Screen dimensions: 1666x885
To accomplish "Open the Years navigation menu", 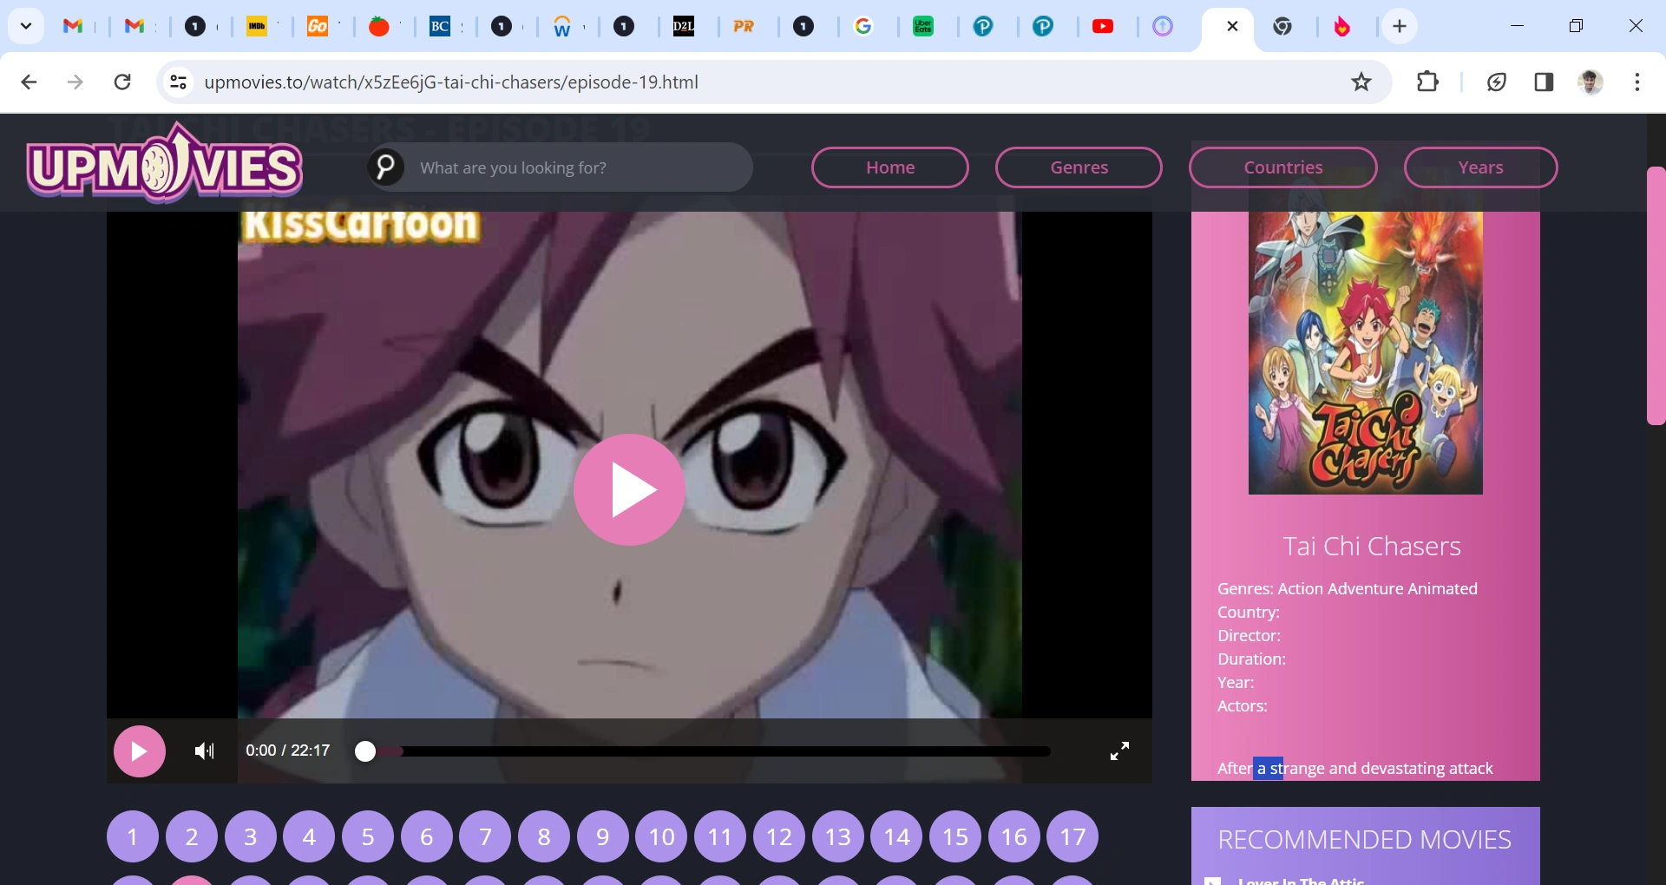I will [x=1481, y=167].
